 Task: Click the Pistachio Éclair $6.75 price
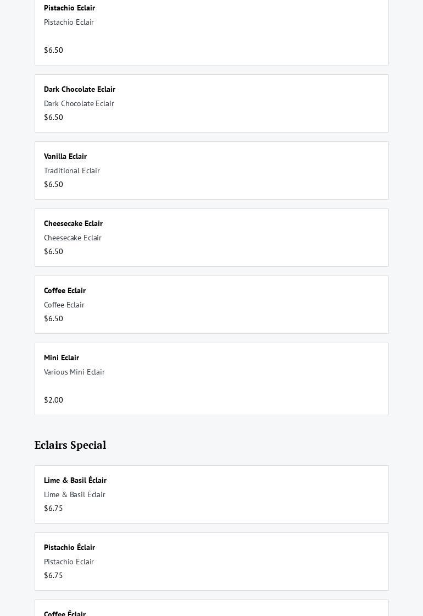point(53,575)
